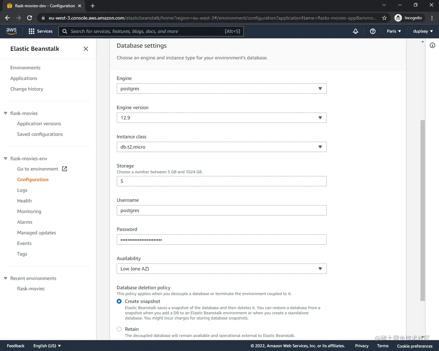Image resolution: width=439 pixels, height=351 pixels.
Task: Open a new browser tab with plus icon
Action: pos(93,6)
